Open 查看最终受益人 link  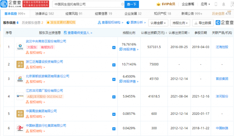pyautogui.click(x=78, y=33)
